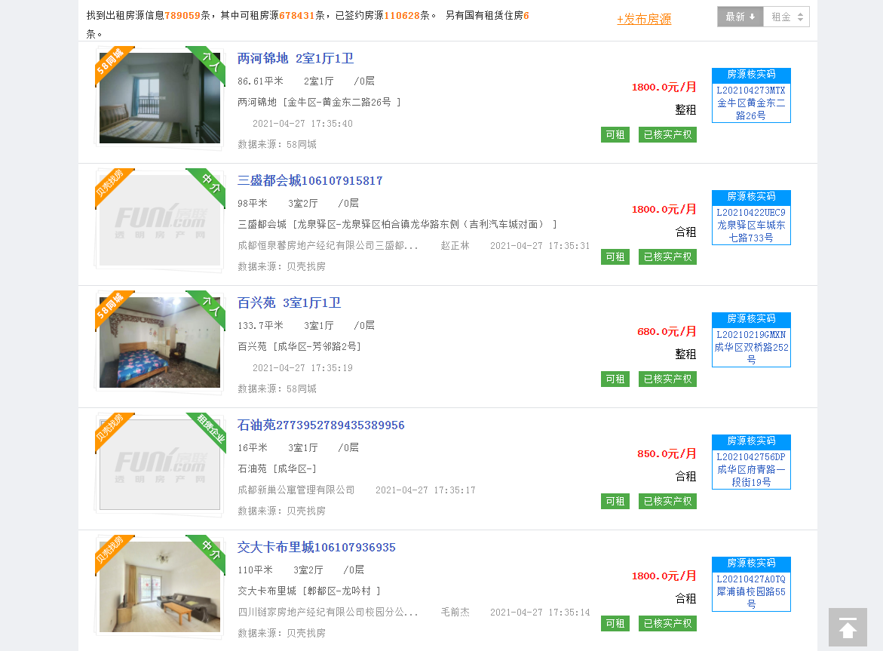This screenshot has width=883, height=651.
Task: Click 可租 badge on 百兴苑 listing
Action: 615,379
